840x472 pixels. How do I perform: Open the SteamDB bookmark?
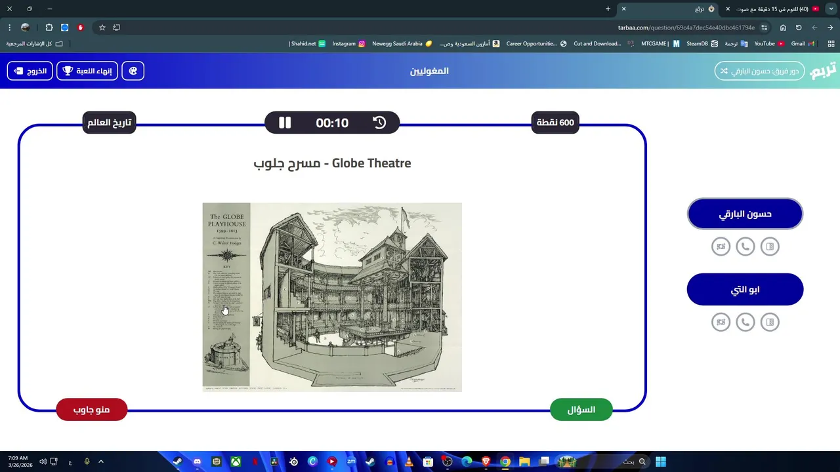[x=702, y=44]
